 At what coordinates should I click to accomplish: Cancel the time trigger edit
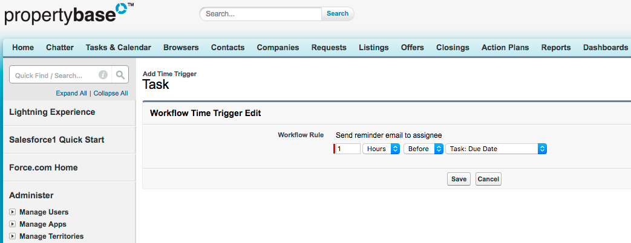[x=489, y=179]
